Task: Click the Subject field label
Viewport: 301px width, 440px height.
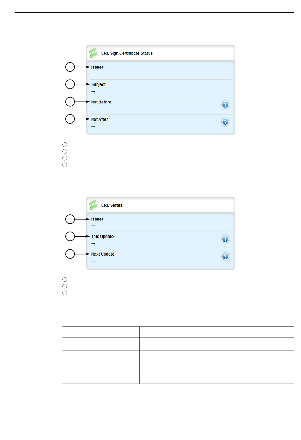Action: pyautogui.click(x=99, y=85)
